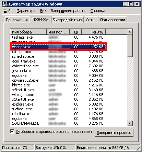Screen dimensions: 142x152
Task: Switch to the Приложения tab
Action: 17,20
